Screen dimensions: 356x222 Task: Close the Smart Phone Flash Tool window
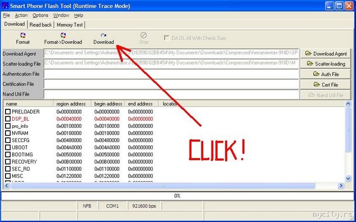[x=349, y=6]
